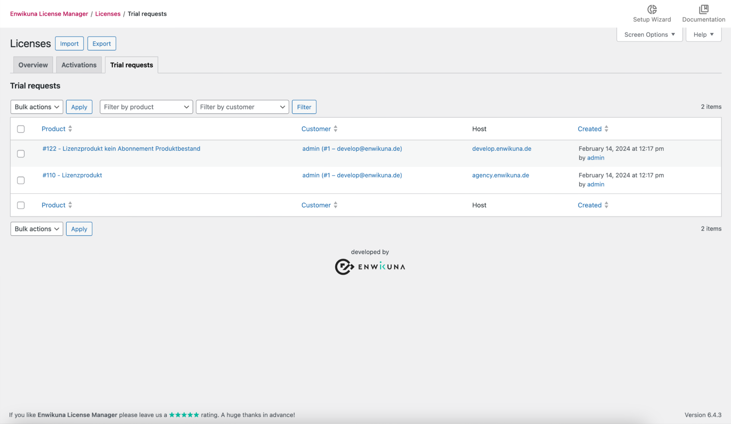This screenshot has height=424, width=731.
Task: Click 'Version 6.4.3' text
Action: pos(703,415)
